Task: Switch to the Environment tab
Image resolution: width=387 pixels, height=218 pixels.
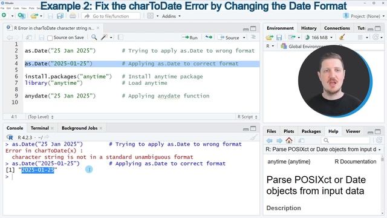Action: tap(280, 28)
